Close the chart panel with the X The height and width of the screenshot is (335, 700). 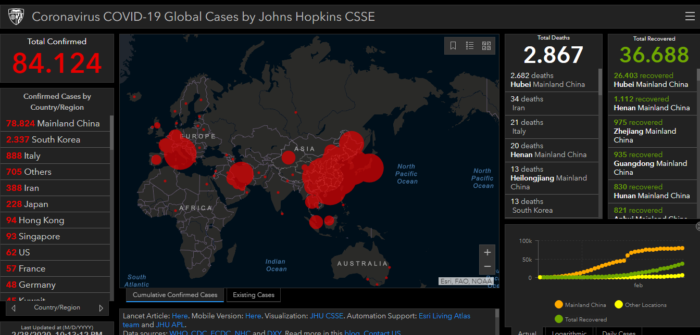tap(698, 226)
